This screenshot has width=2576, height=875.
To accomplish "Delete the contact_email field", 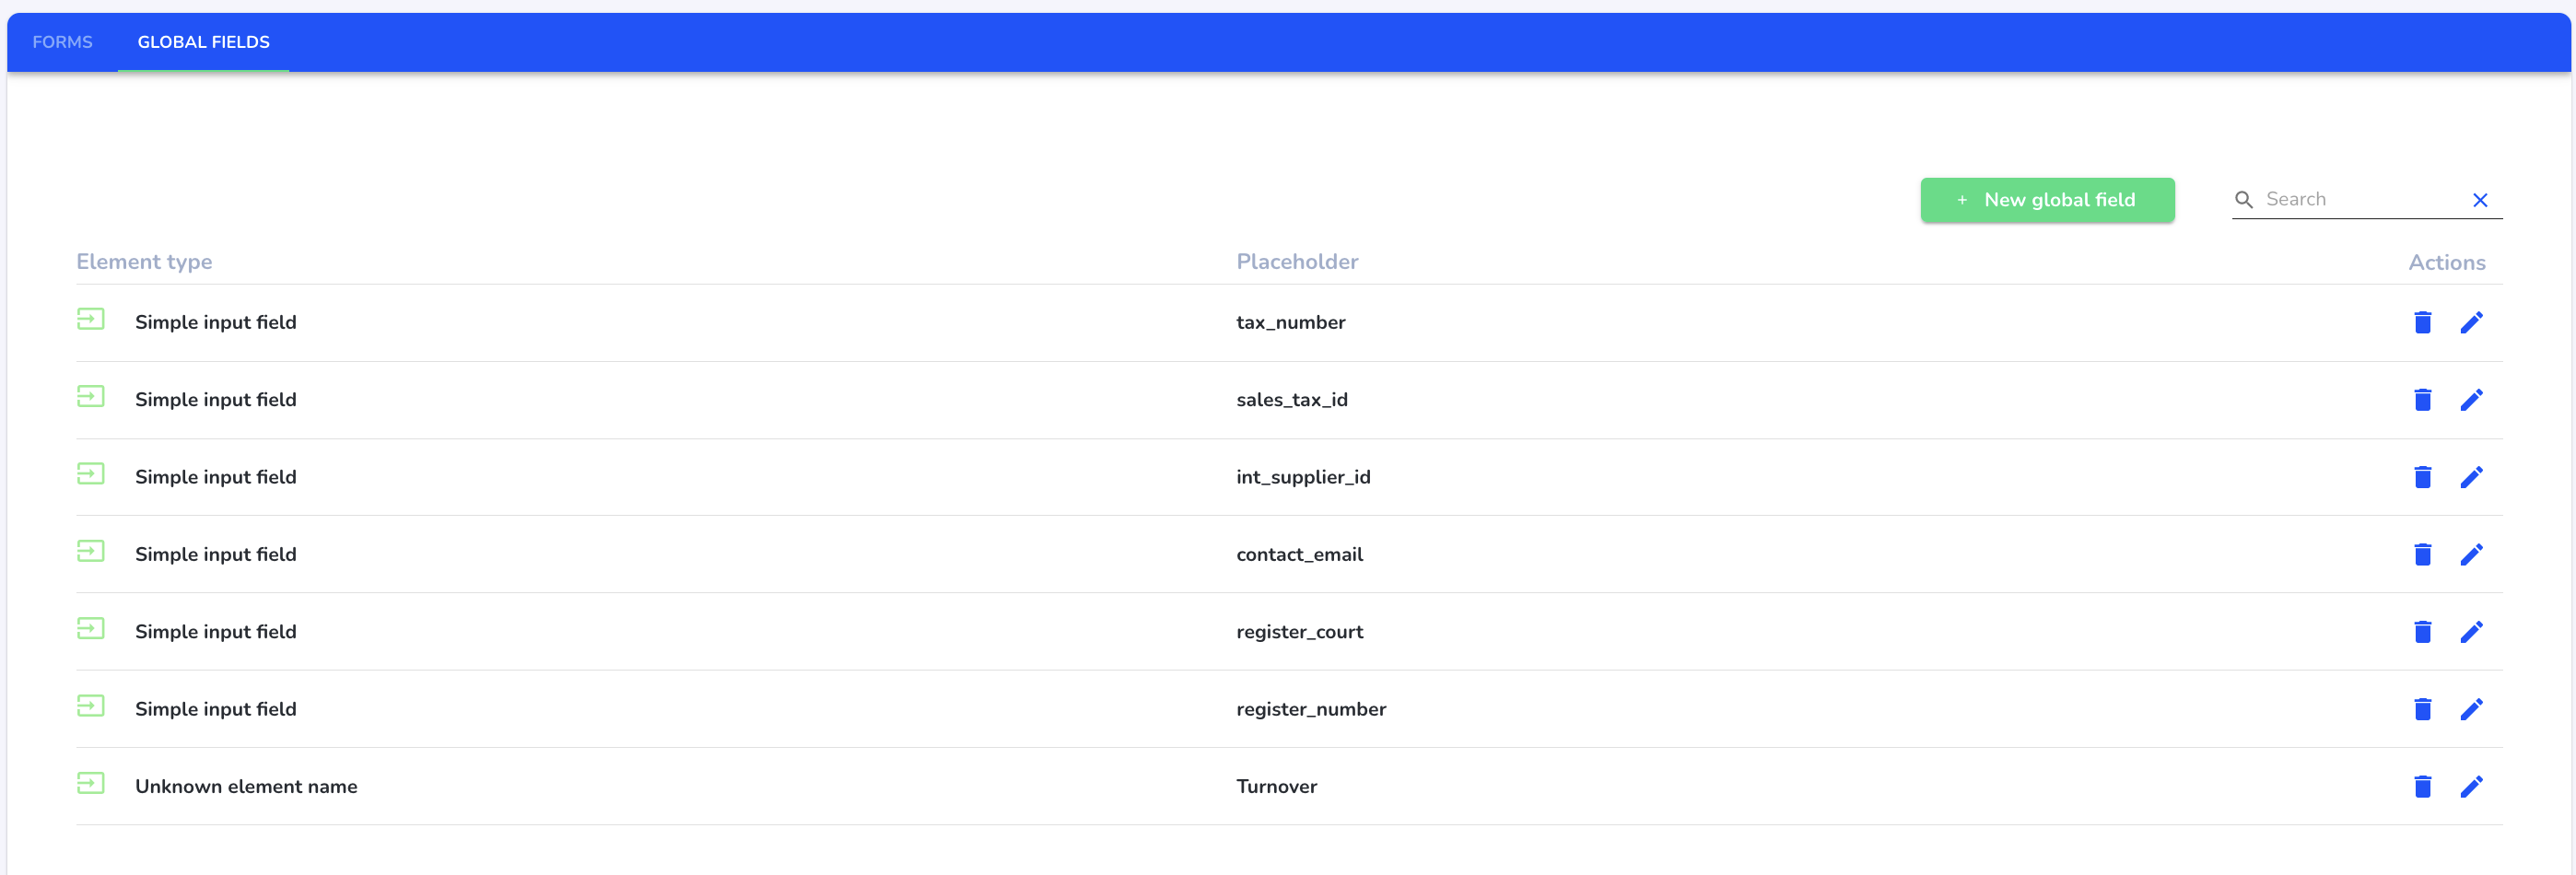I will pyautogui.click(x=2422, y=554).
